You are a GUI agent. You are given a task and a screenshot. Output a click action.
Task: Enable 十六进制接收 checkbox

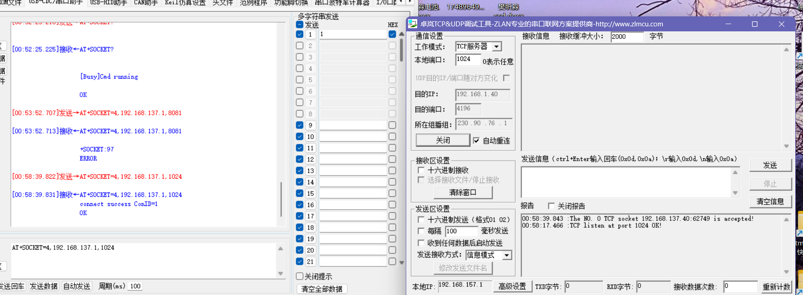[421, 170]
